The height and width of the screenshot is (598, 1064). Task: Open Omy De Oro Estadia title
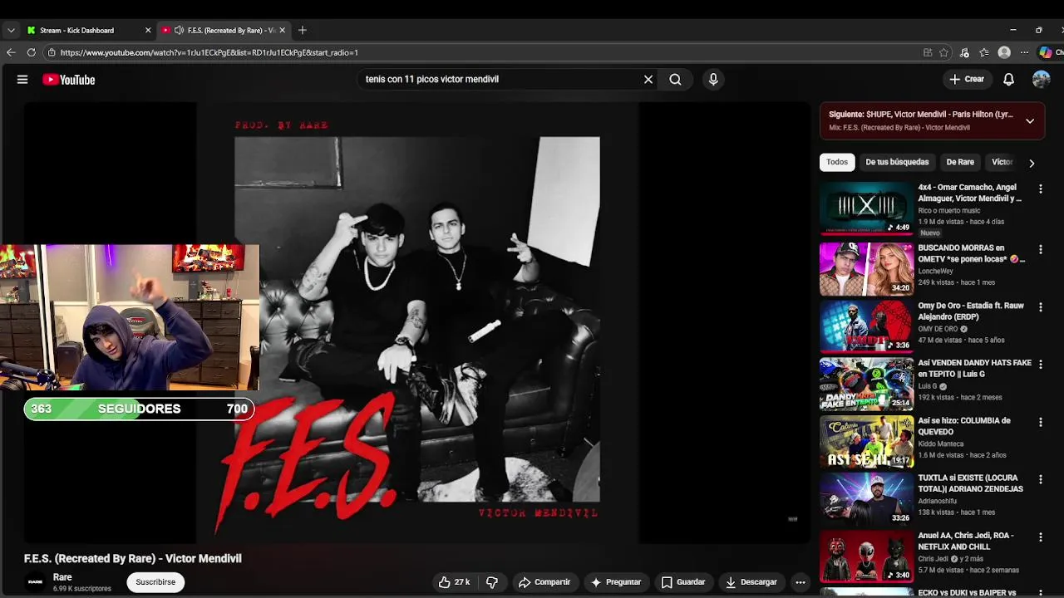(x=971, y=311)
